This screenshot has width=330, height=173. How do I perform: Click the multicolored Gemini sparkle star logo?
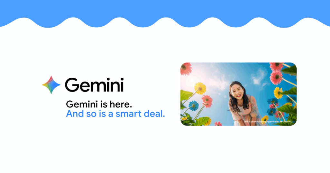(51, 85)
